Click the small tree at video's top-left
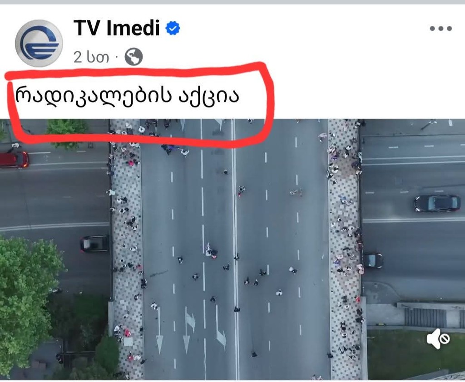 [67, 132]
